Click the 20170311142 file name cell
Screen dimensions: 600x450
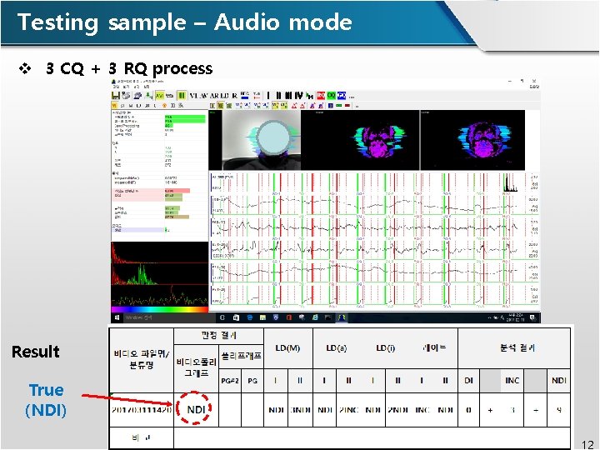coord(142,410)
